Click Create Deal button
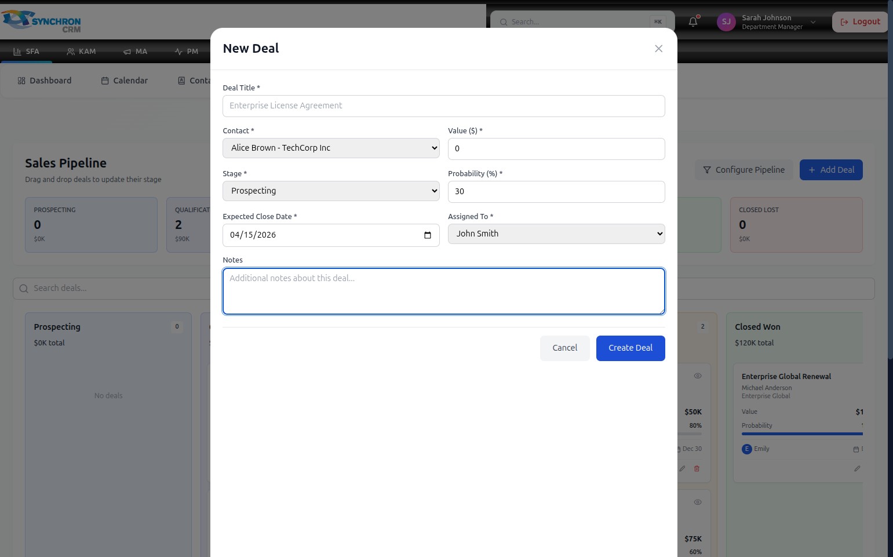This screenshot has width=893, height=557. (x=630, y=348)
